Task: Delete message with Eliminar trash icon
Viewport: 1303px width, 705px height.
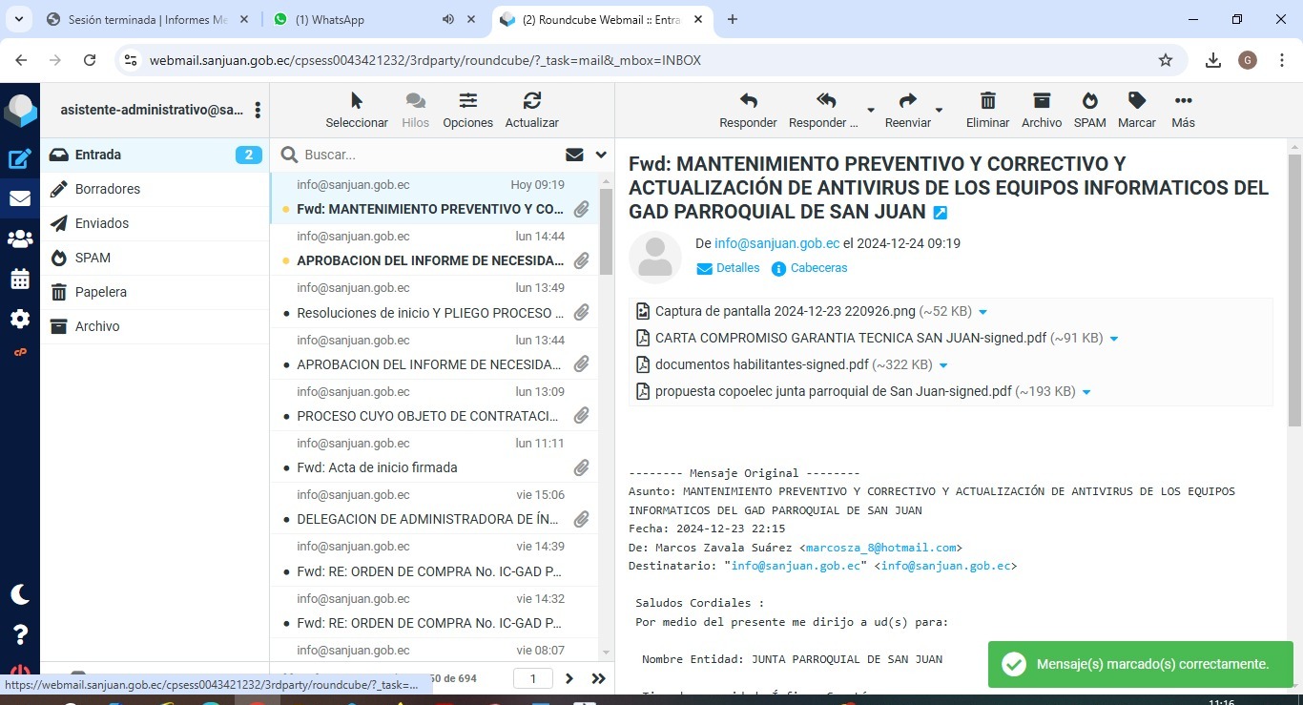Action: tap(987, 101)
